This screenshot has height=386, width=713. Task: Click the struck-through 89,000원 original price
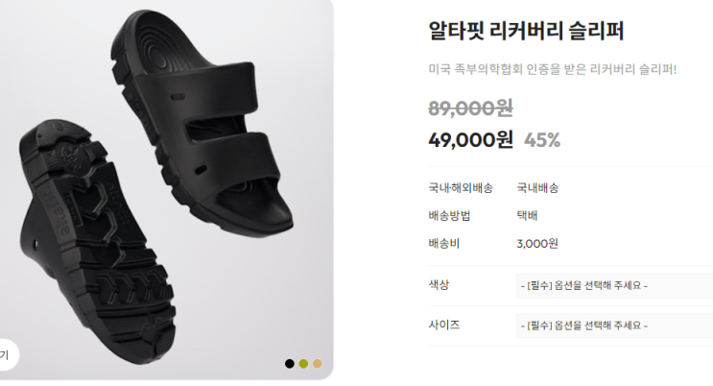tap(470, 109)
